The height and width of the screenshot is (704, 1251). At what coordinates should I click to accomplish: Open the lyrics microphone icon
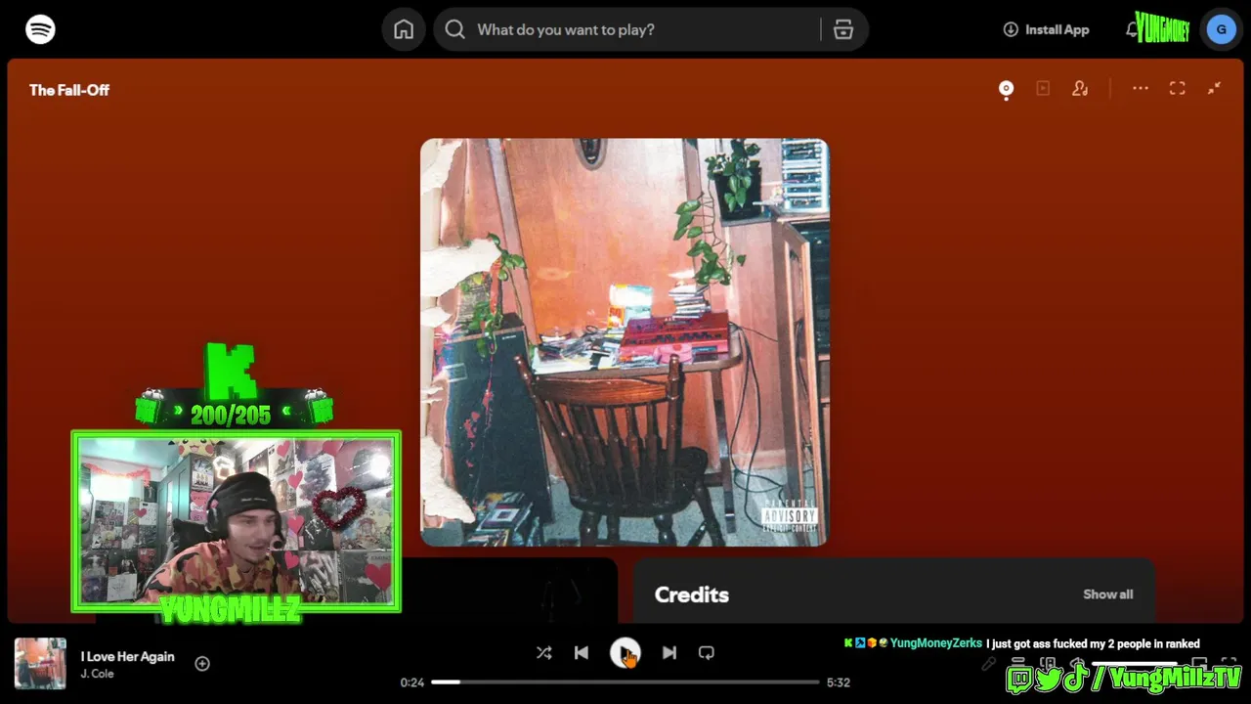coord(989,664)
